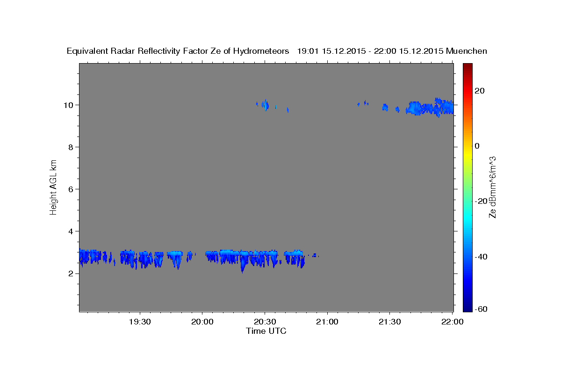Click the "Muenchen" location label
The width and height of the screenshot is (561, 374).
tap(467, 51)
